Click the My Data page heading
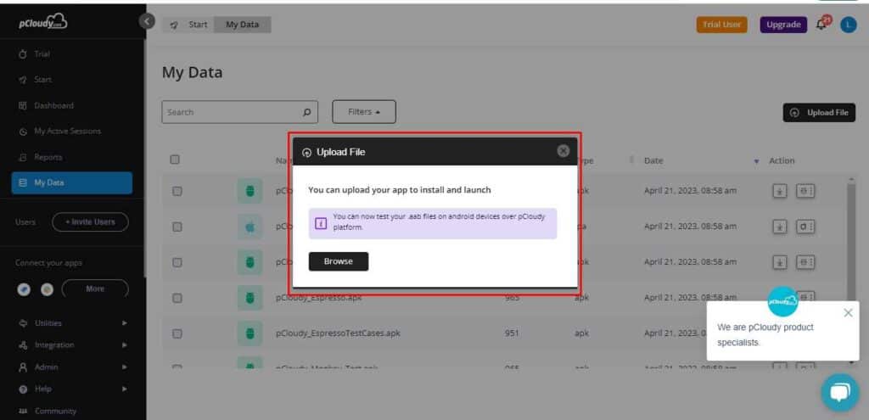 [x=193, y=73]
